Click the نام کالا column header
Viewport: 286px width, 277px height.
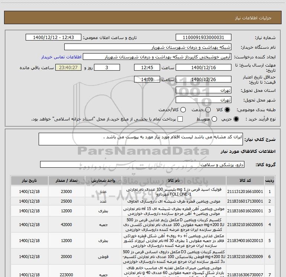click(x=174, y=180)
